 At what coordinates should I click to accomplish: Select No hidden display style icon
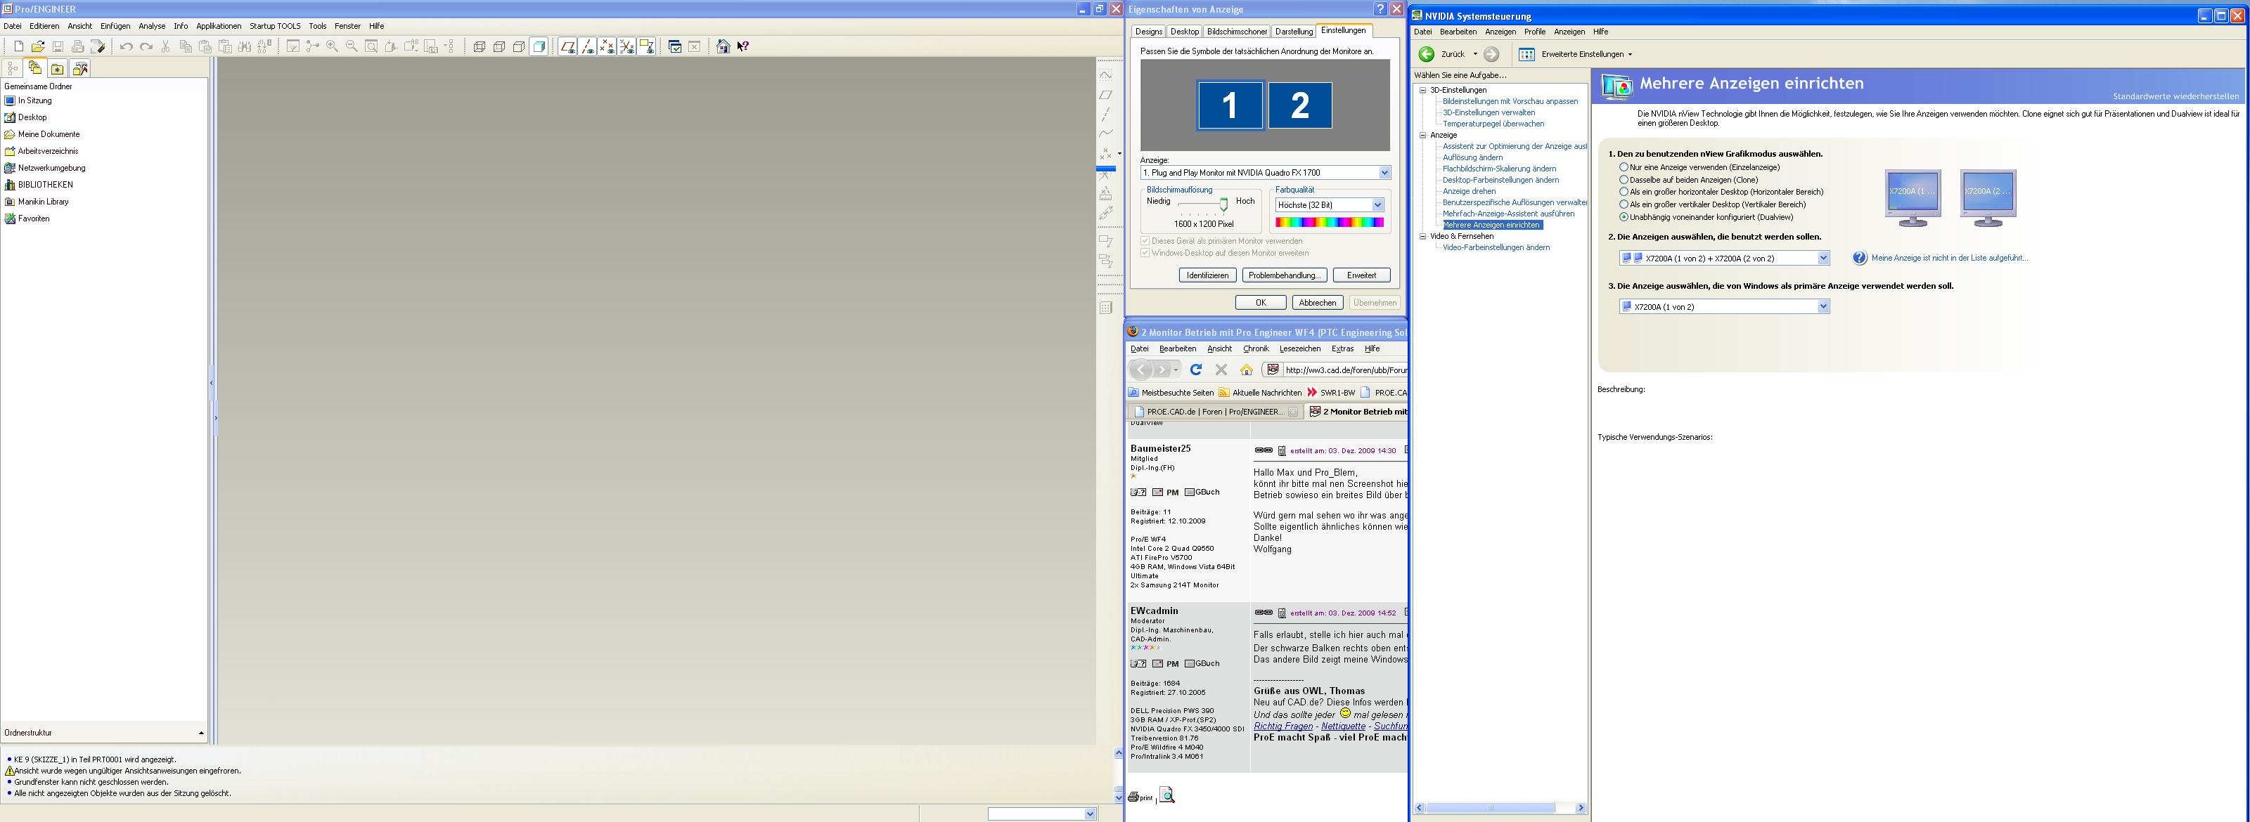coord(519,46)
